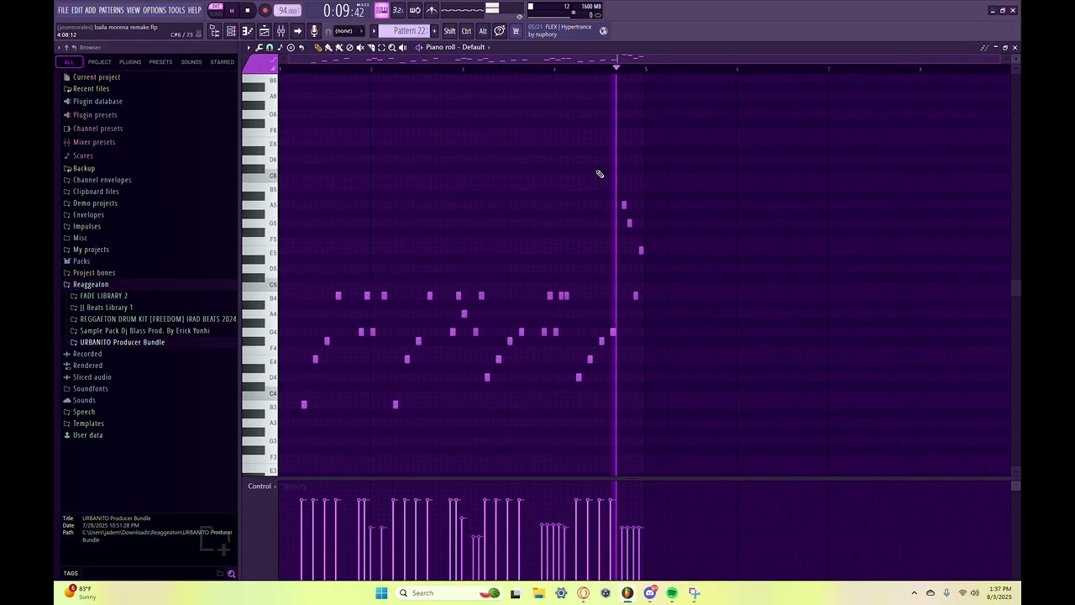The height and width of the screenshot is (605, 1075).
Task: Add new pattern with the plus button
Action: (434, 31)
